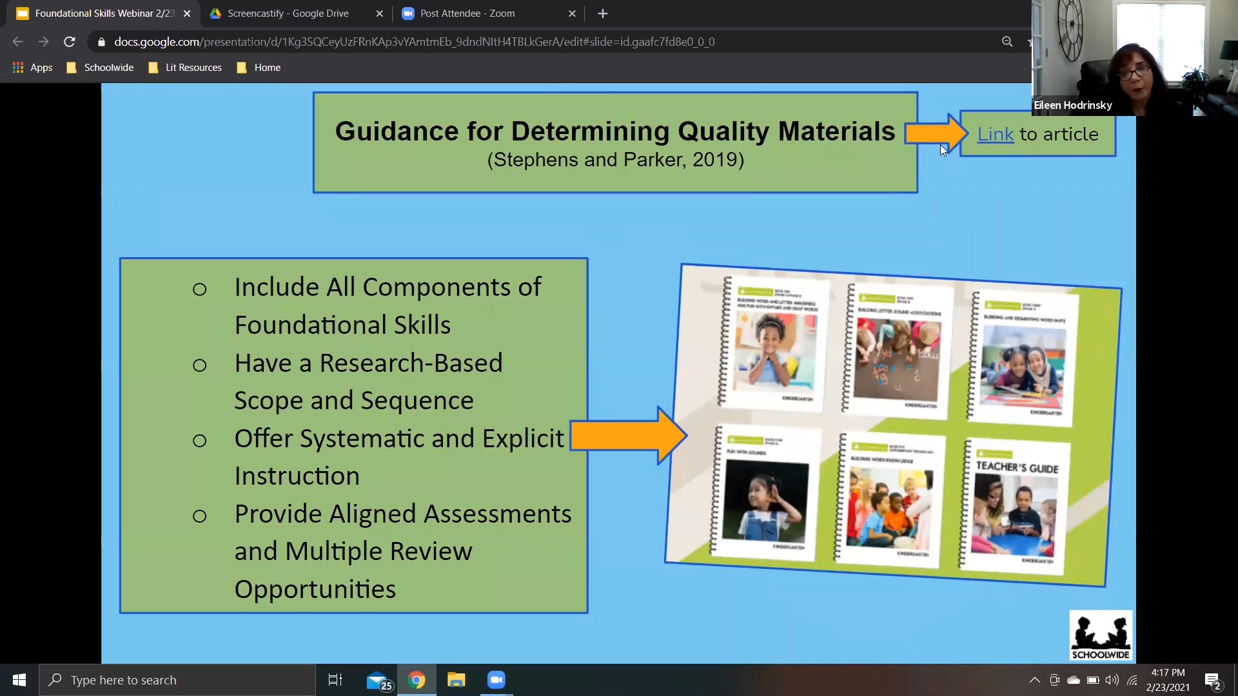Click the Systematic and Explicit Instruction bullet
Screen dimensions: 1238x696
coord(399,457)
